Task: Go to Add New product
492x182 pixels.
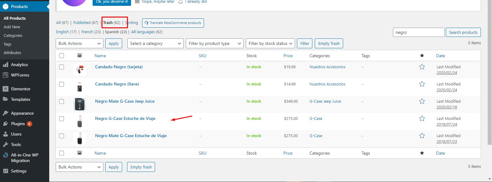Action: (12, 27)
